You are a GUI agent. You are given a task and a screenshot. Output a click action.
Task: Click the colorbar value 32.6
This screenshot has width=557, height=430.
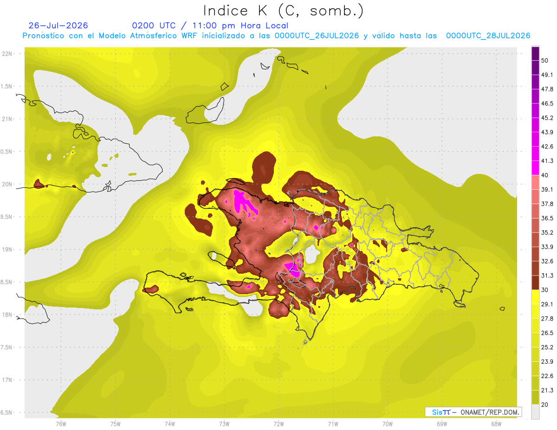[x=547, y=261]
